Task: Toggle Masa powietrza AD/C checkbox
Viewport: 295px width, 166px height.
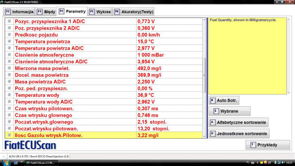Action: (x=9, y=82)
